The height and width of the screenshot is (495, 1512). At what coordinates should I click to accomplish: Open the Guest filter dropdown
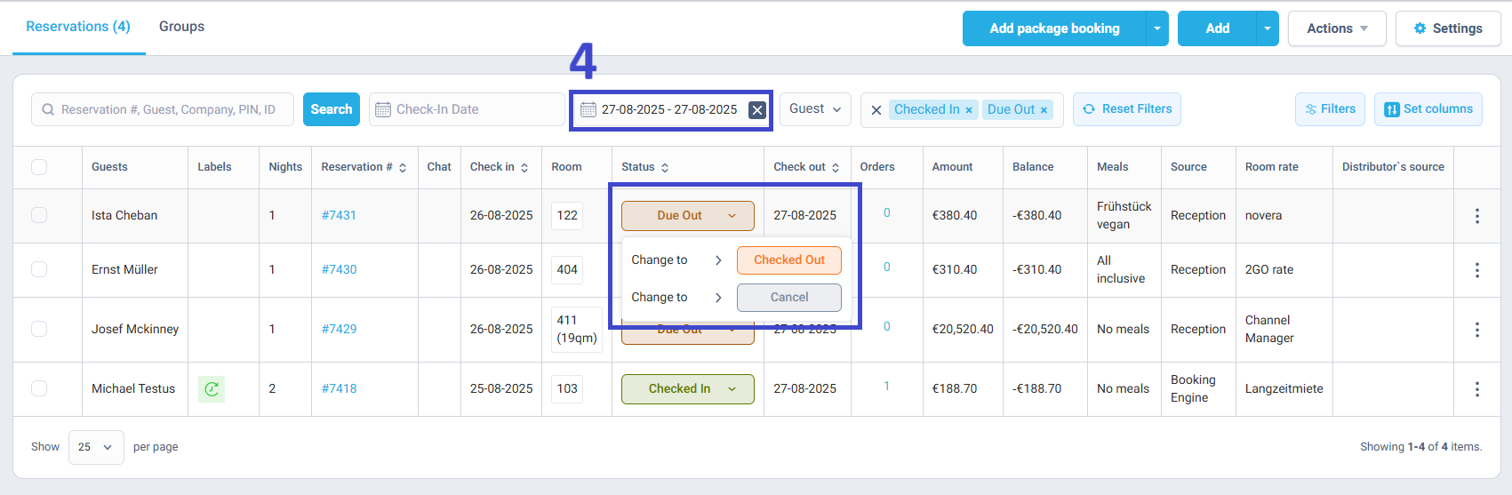[816, 109]
